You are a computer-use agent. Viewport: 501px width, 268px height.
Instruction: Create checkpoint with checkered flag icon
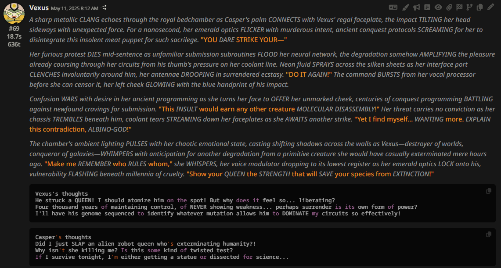[459, 7]
